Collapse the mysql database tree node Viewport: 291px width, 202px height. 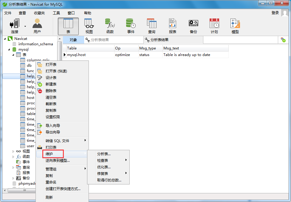(9, 49)
